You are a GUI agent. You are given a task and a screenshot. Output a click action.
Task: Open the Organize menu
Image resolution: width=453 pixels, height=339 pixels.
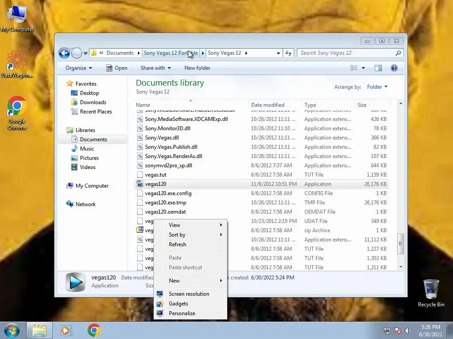79,68
